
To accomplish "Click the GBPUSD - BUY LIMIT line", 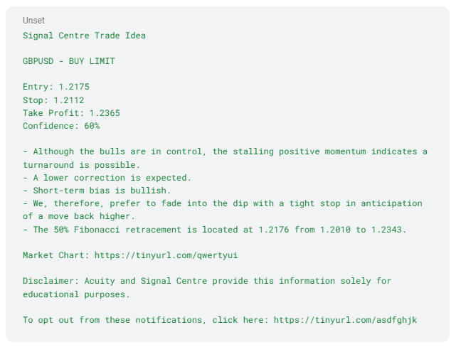I will pos(69,61).
